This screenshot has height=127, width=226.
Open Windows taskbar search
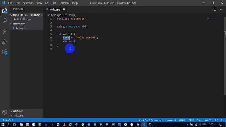[9, 125]
